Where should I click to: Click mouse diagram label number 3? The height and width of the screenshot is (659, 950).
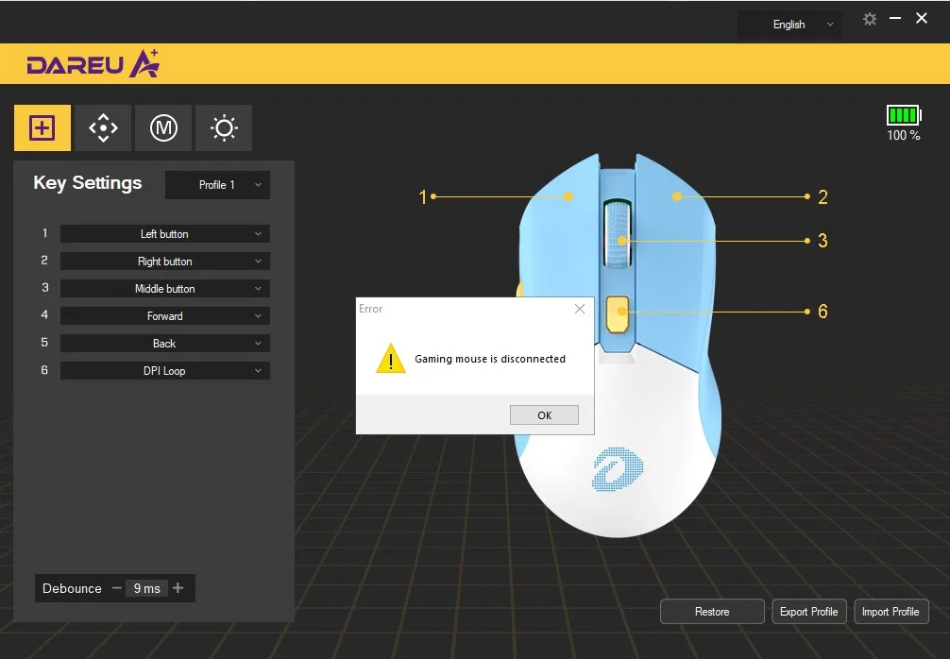(x=823, y=241)
